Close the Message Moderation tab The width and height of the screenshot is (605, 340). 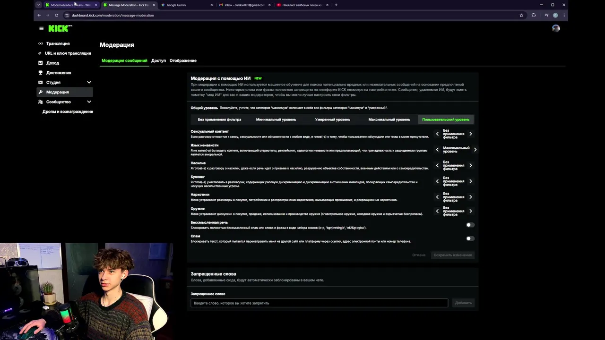click(154, 5)
